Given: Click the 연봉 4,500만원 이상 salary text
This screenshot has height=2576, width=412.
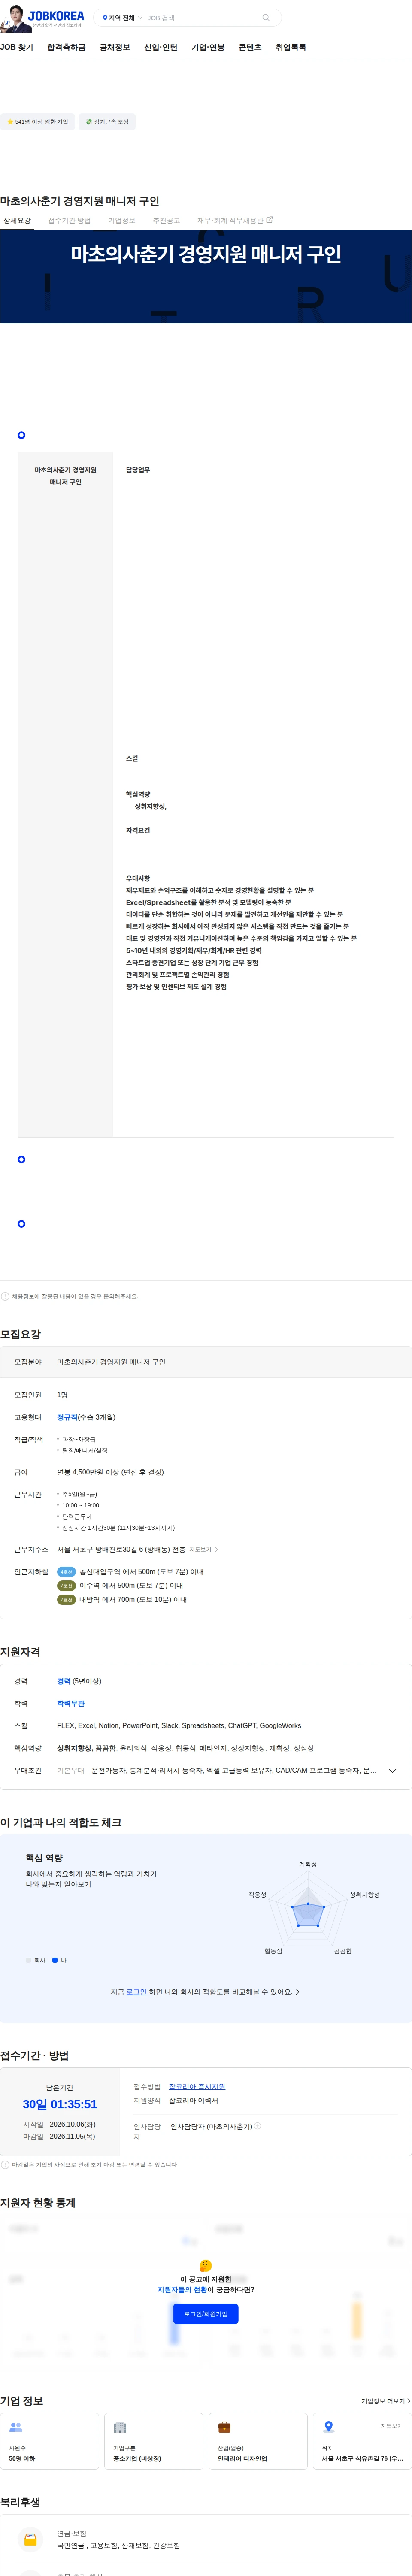Looking at the screenshot, I should (x=110, y=1472).
